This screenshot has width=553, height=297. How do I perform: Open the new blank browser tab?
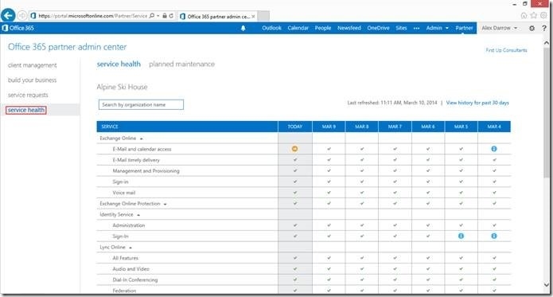point(263,16)
